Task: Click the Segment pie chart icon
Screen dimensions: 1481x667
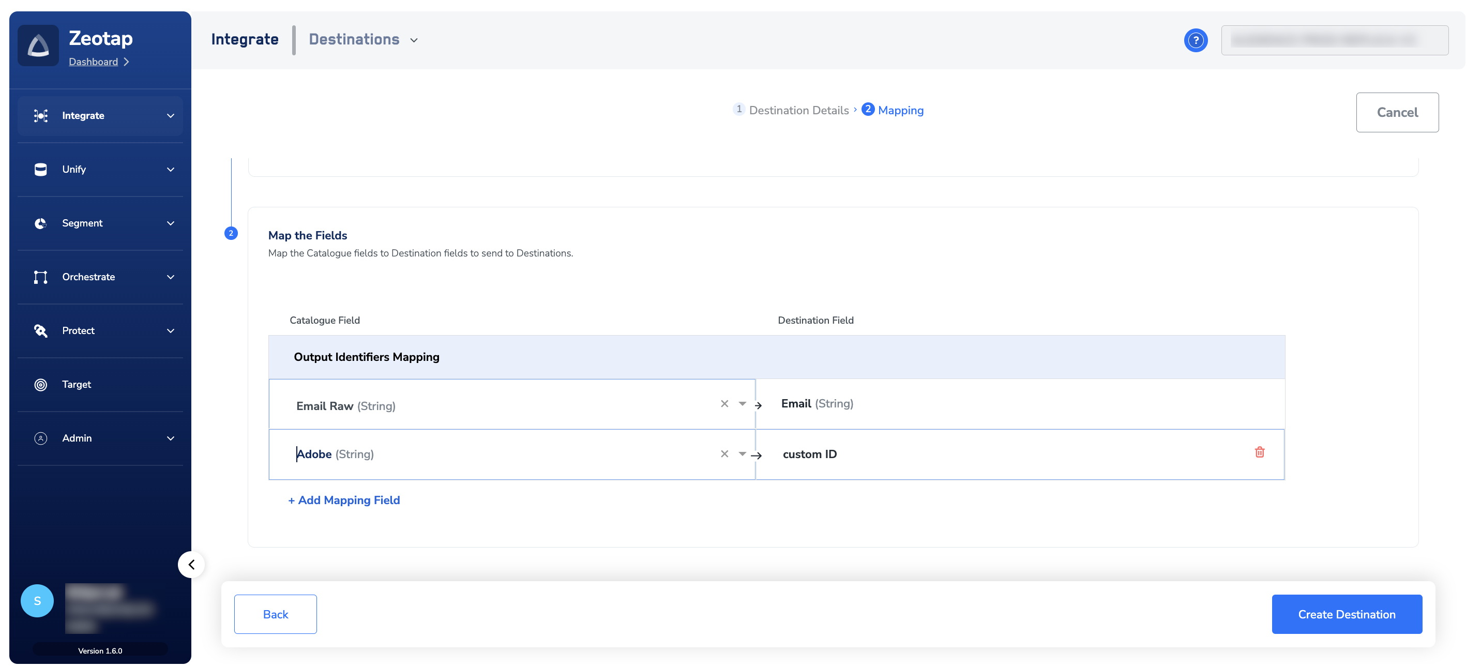Action: [x=41, y=223]
